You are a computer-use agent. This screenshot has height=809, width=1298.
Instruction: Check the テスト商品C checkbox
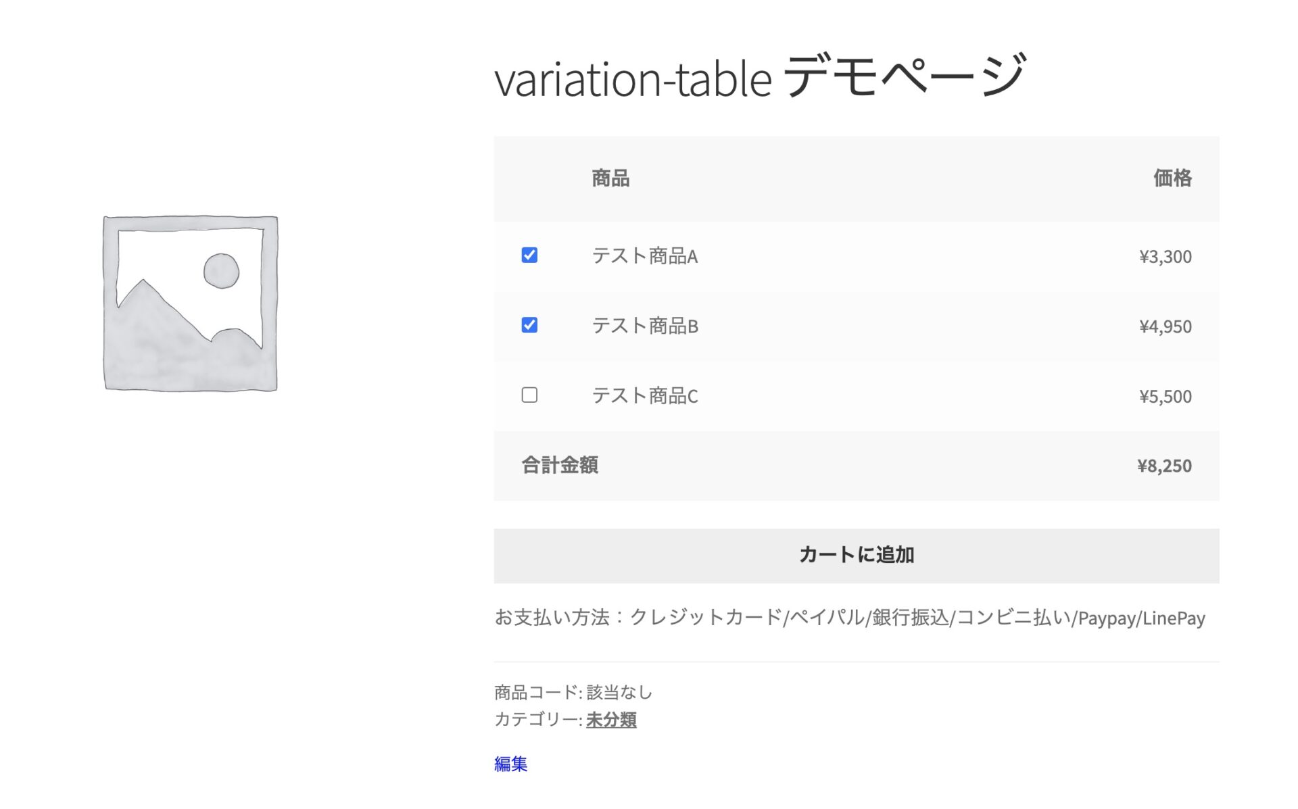[x=529, y=395]
